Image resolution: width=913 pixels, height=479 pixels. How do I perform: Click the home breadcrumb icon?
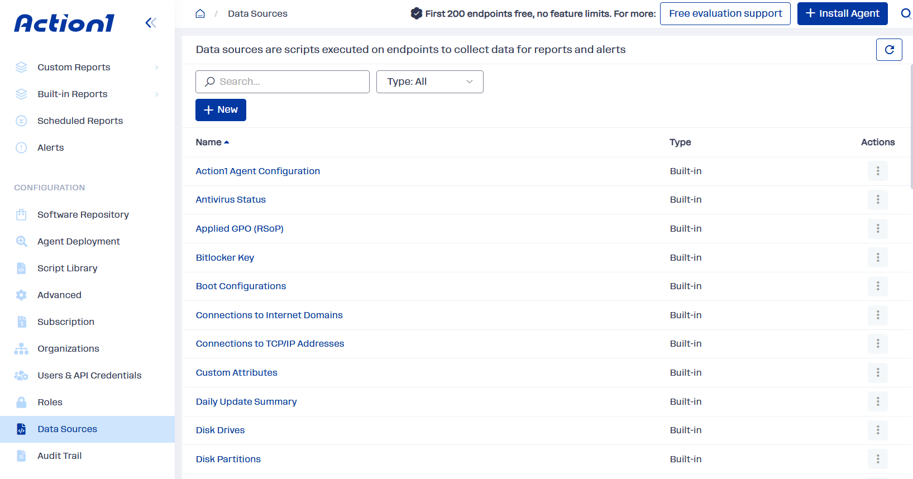pyautogui.click(x=200, y=13)
